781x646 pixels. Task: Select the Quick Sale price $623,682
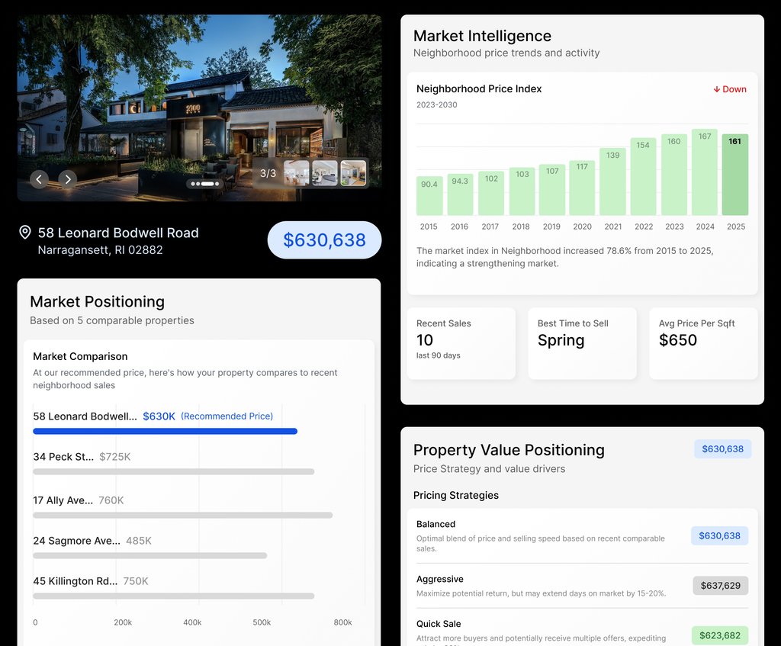pos(719,635)
